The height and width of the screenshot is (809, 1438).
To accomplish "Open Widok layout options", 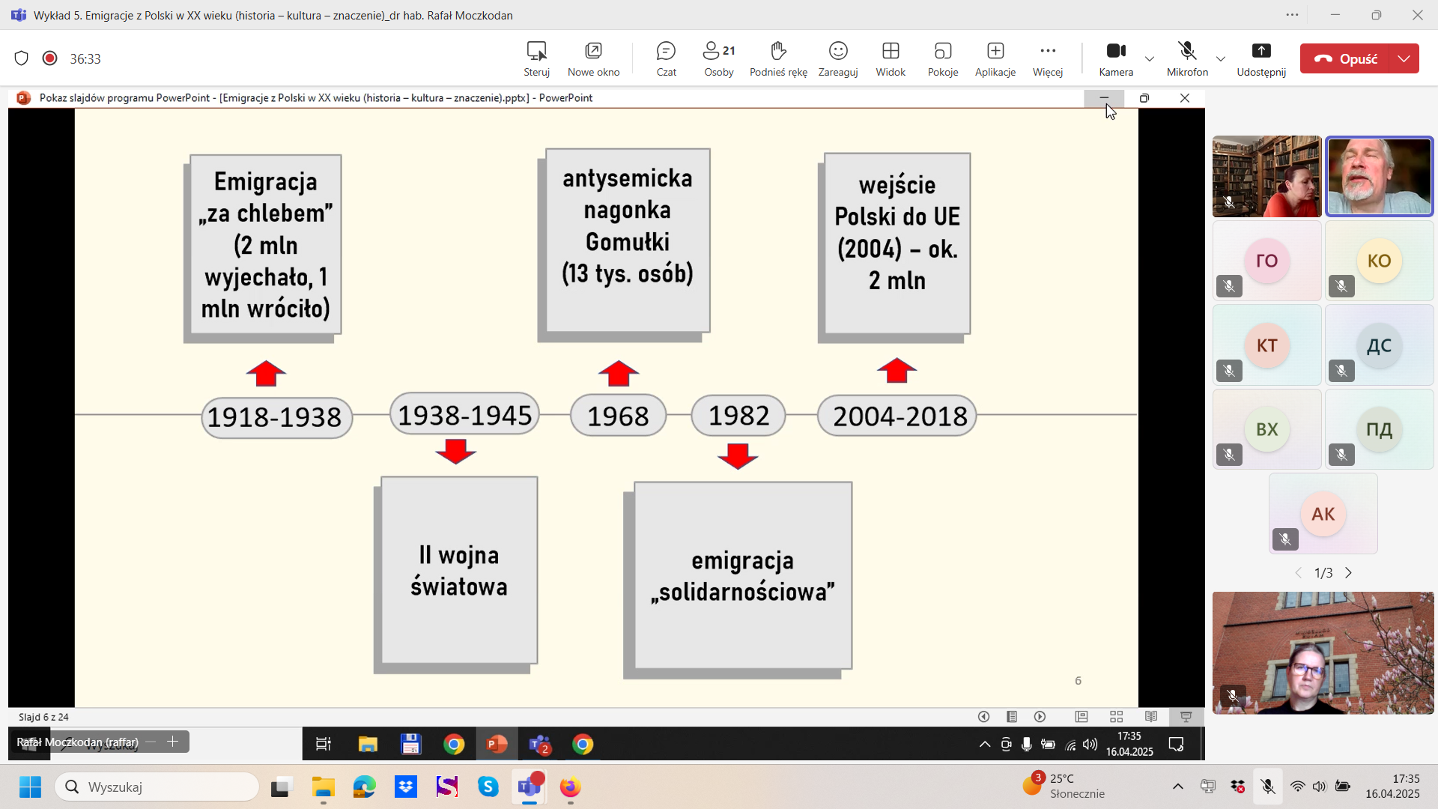I will point(891,58).
